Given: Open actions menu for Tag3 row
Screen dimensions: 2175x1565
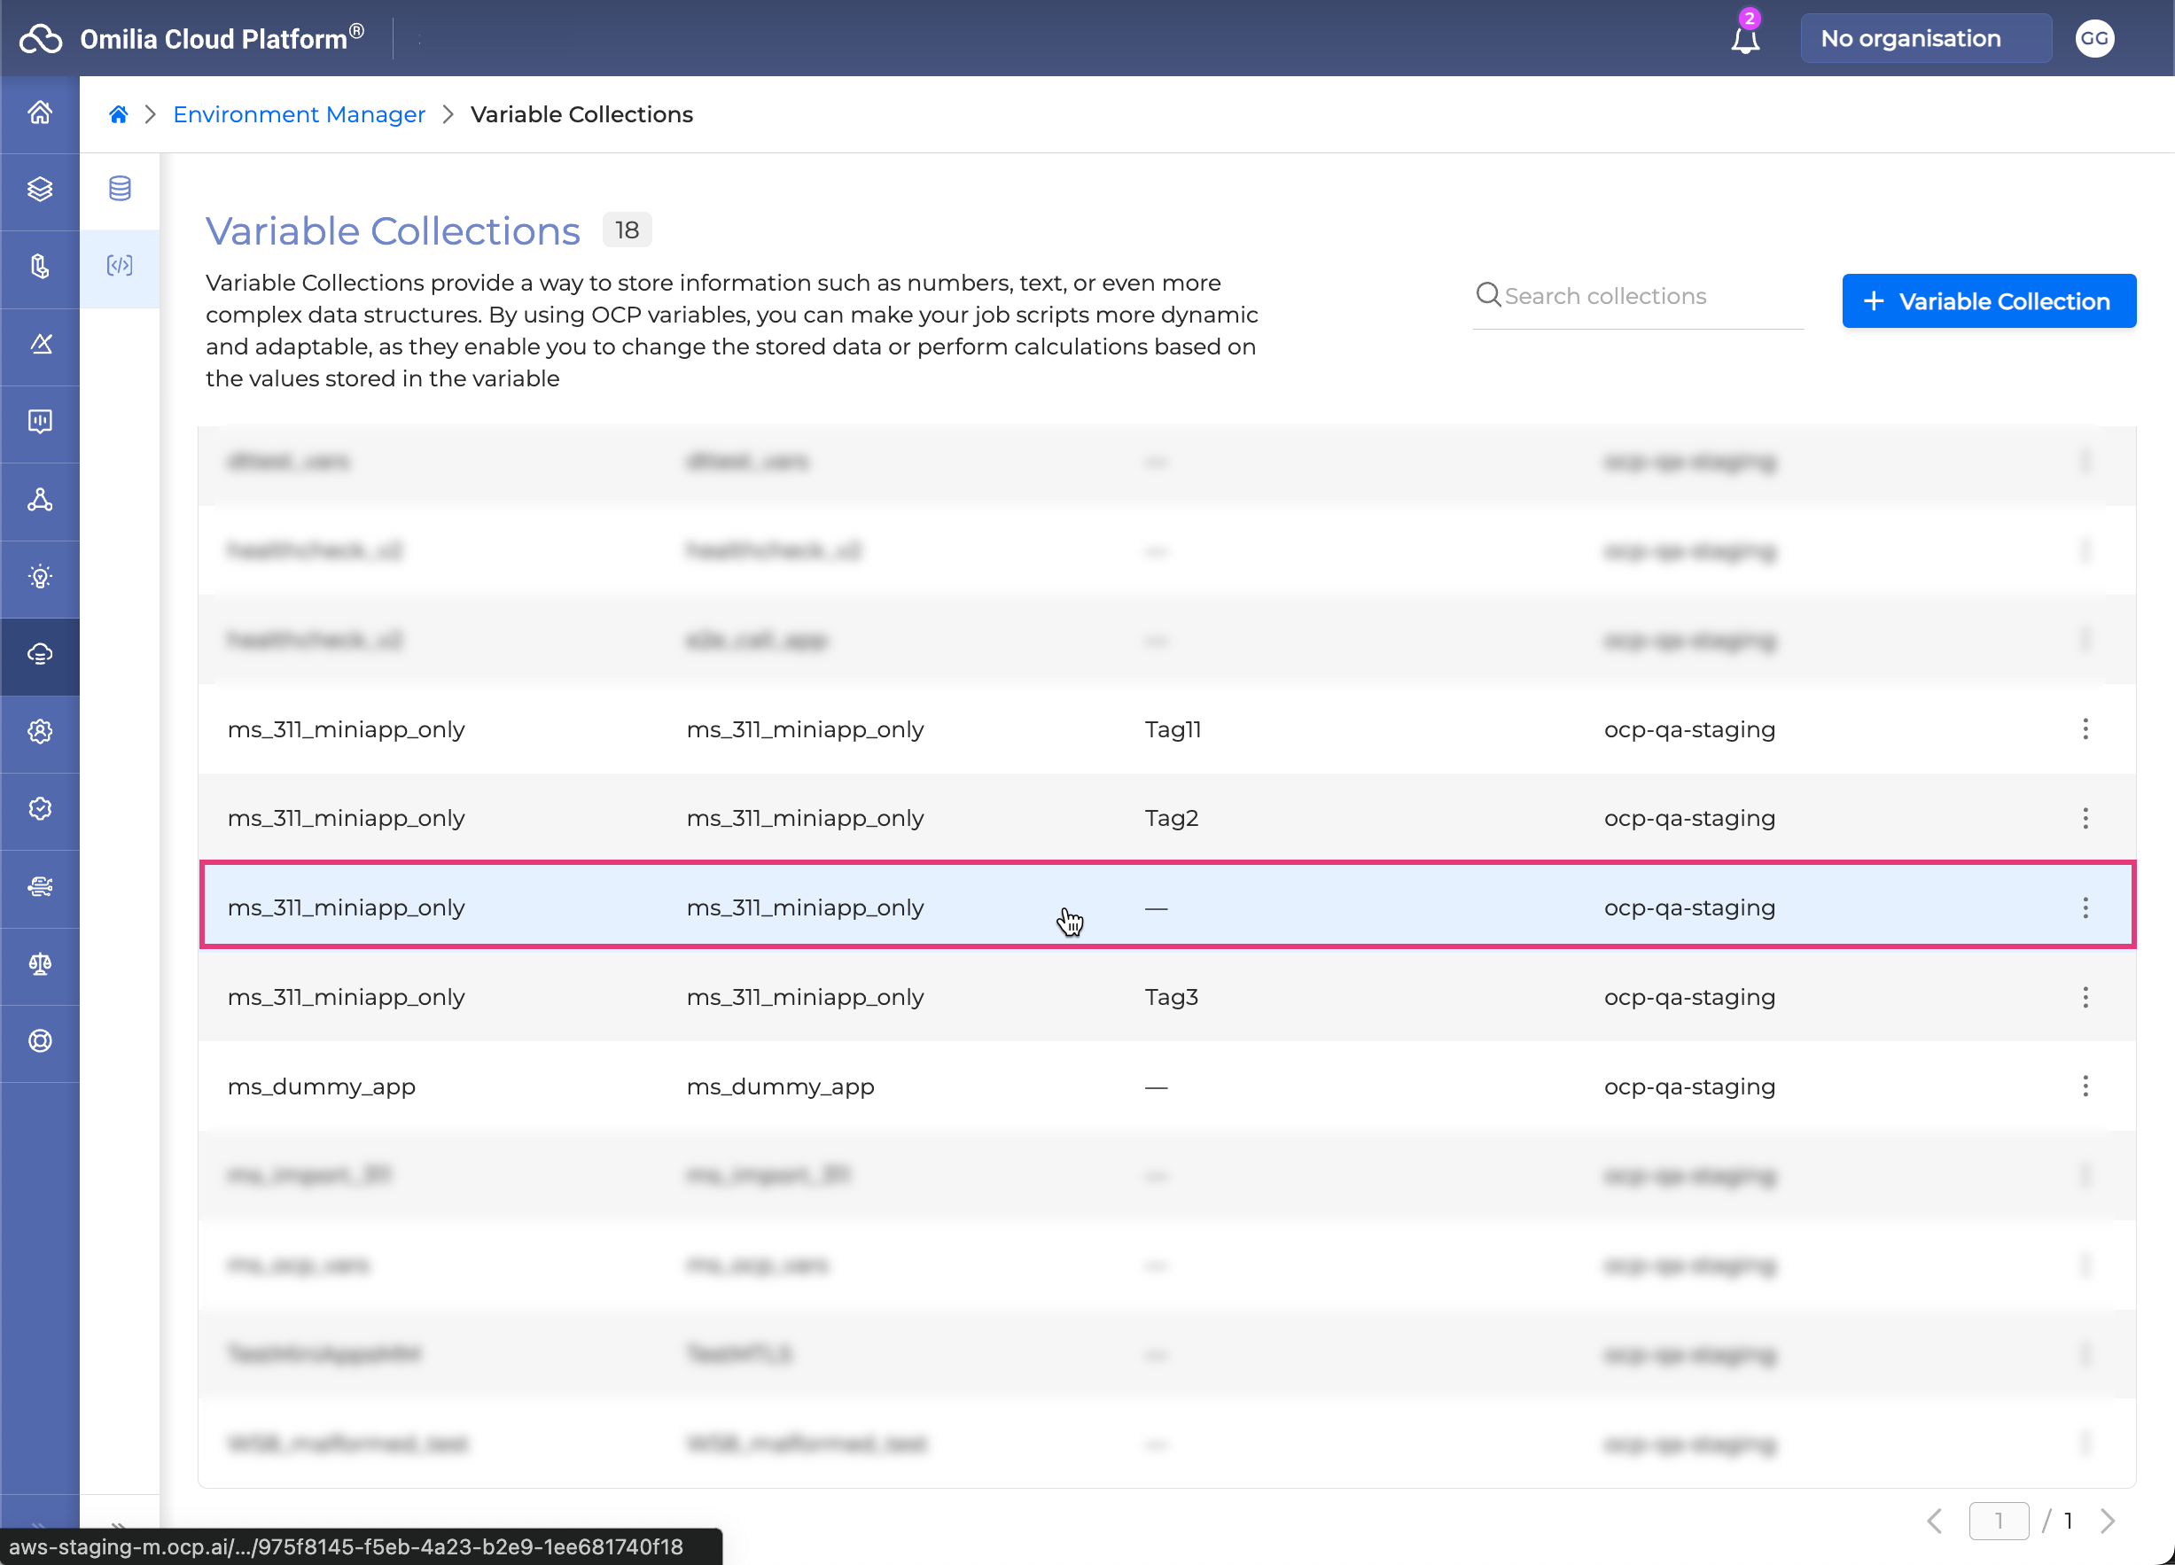Looking at the screenshot, I should 2085,997.
